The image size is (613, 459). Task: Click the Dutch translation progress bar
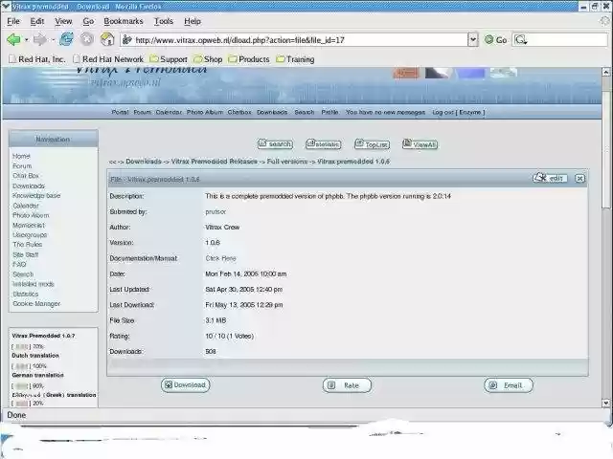21,366
